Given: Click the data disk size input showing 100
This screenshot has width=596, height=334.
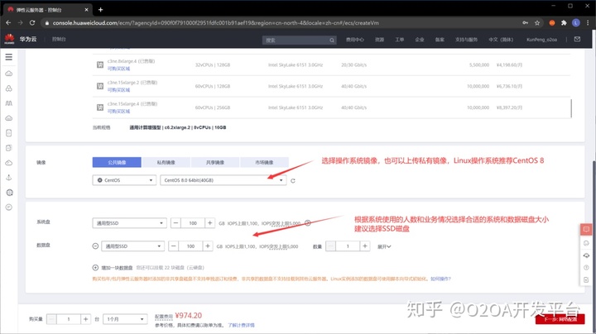Looking at the screenshot, I should (190, 246).
